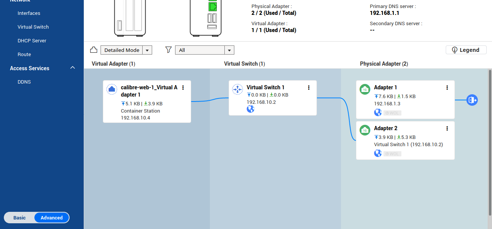
Task: Click the globe icon in Adapter 1 card
Action: tap(378, 113)
